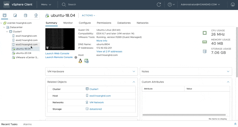Open the datastore2 link

(95, 109)
